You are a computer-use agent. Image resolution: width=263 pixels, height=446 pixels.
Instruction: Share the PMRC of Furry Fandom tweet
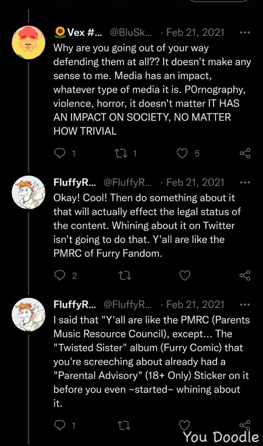245,276
